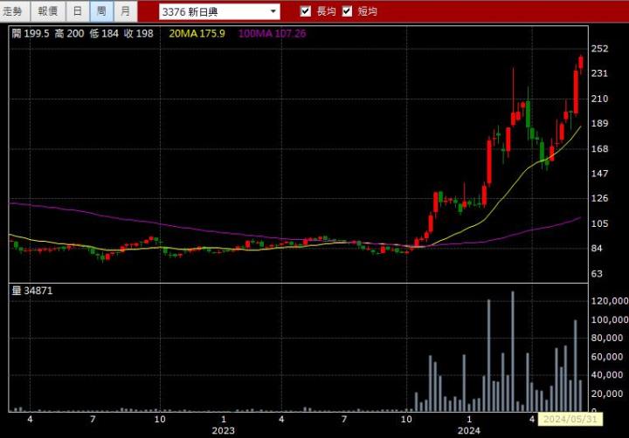Image resolution: width=629 pixels, height=438 pixels.
Task: Expand the stock selector dropdown arrow
Action: click(273, 11)
